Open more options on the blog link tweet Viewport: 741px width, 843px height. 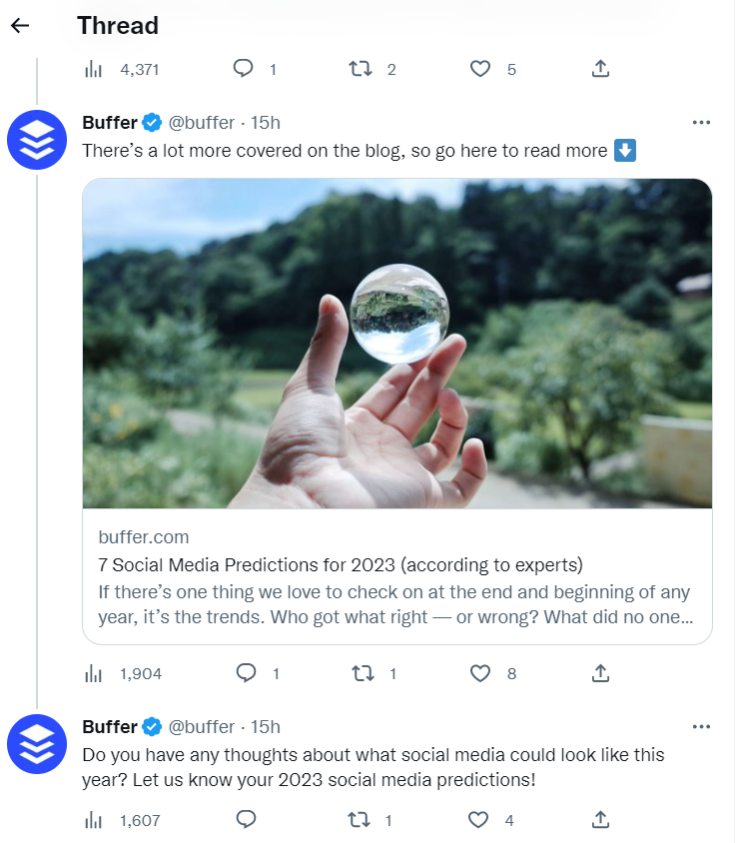(701, 123)
